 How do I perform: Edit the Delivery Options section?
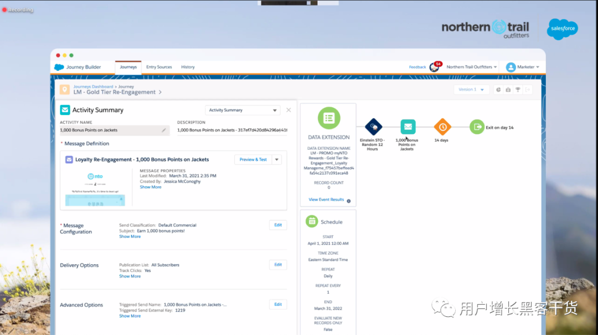click(278, 265)
